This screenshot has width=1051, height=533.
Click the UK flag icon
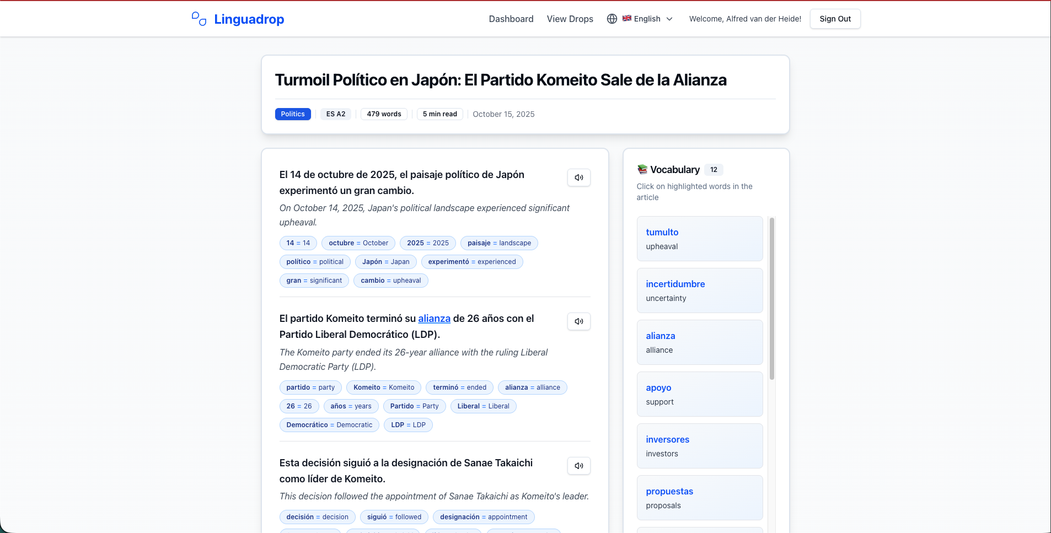point(627,18)
